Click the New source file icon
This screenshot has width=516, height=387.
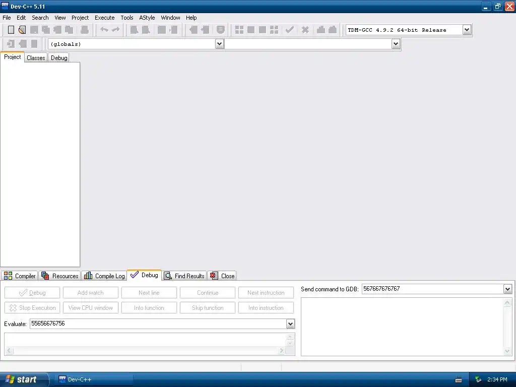11,30
